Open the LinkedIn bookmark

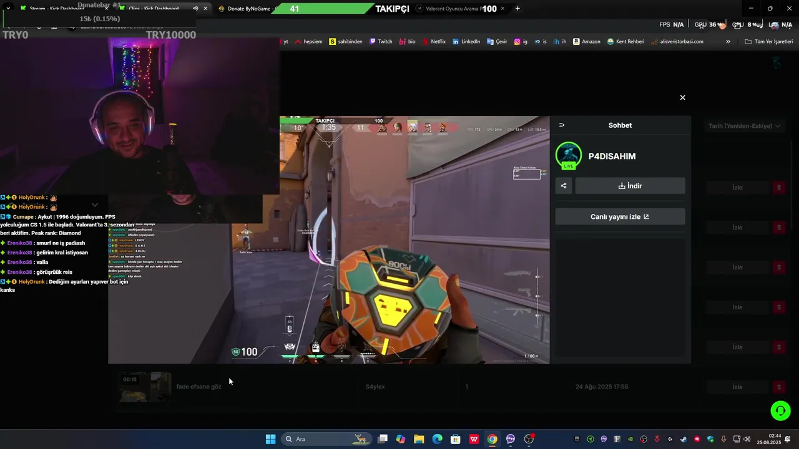[x=466, y=42]
